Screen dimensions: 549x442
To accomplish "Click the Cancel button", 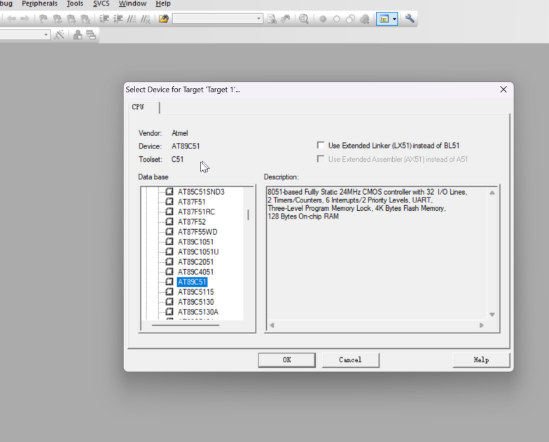I will pos(350,360).
